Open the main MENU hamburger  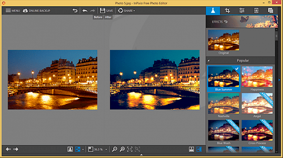click(x=13, y=11)
